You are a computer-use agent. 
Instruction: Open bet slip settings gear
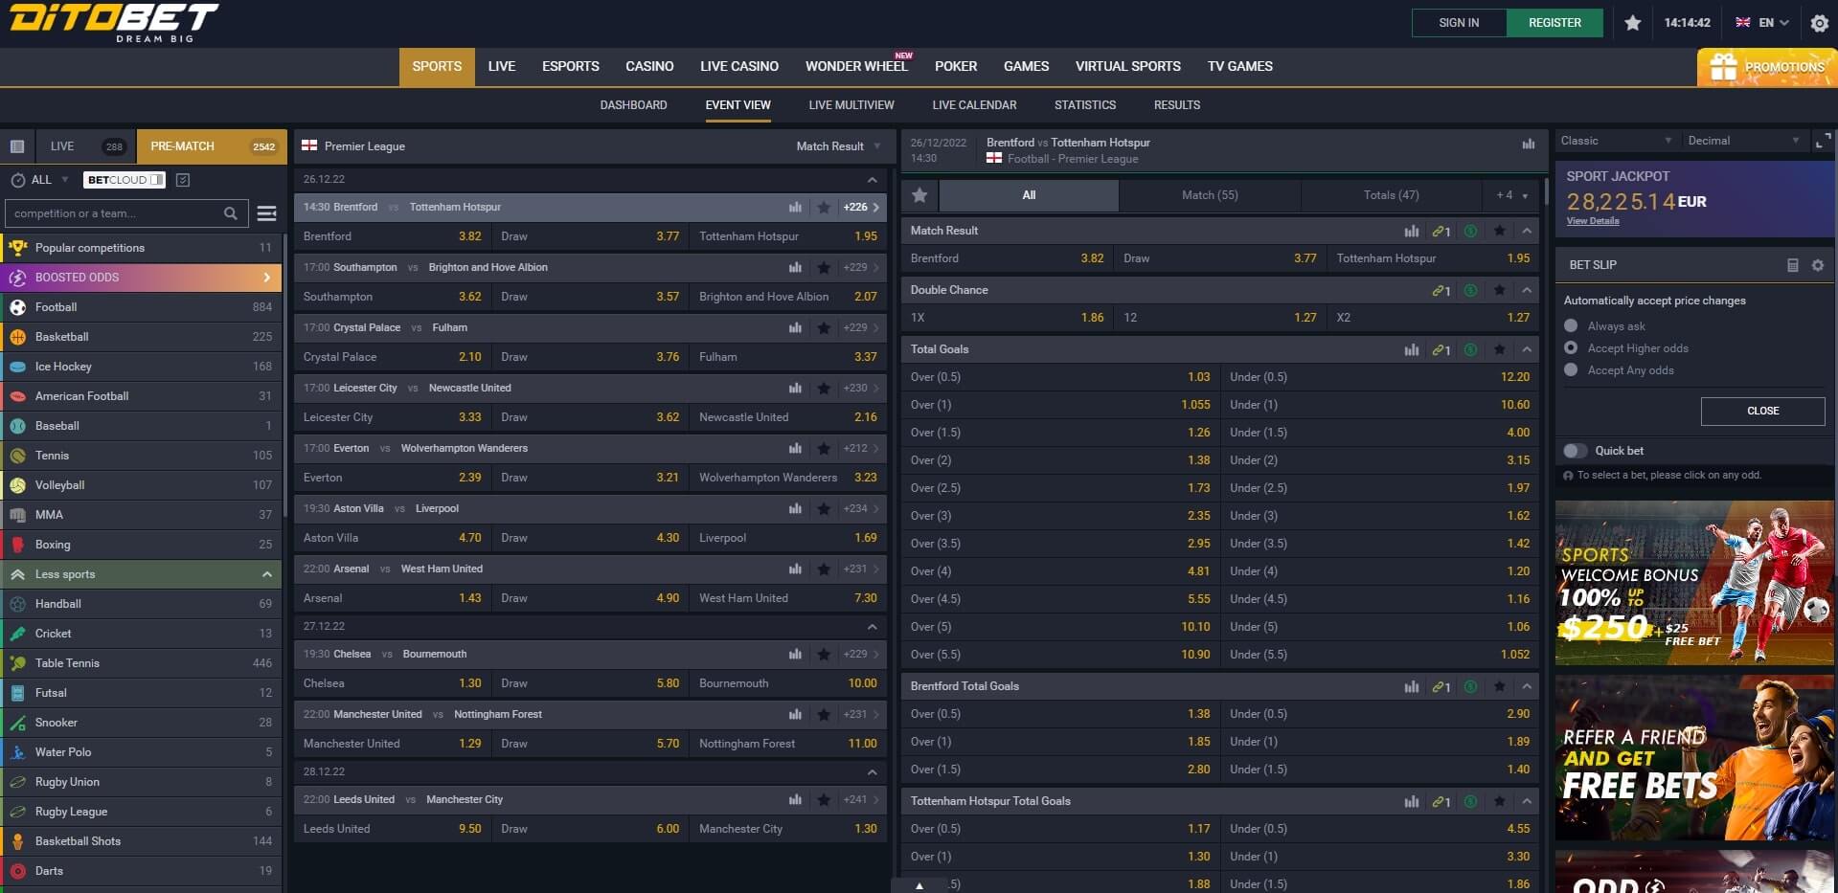click(x=1818, y=265)
